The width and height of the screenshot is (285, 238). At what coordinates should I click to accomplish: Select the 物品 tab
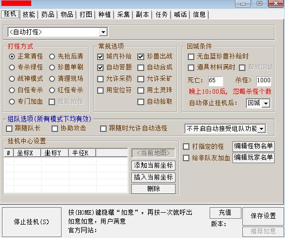67,14
